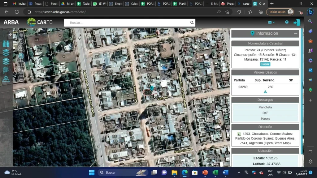
Task: Download the Valores Básicos data arrow
Action: pyautogui.click(x=265, y=92)
